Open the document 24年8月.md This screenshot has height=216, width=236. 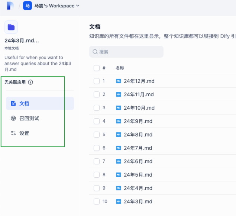click(x=138, y=135)
